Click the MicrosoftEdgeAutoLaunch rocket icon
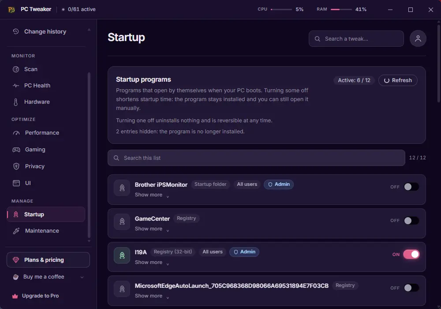The height and width of the screenshot is (309, 441). (122, 289)
